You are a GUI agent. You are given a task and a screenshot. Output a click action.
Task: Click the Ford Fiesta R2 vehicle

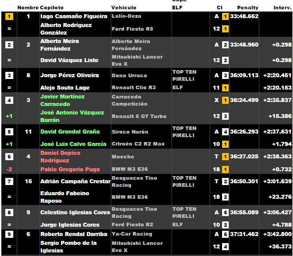[x=132, y=224]
